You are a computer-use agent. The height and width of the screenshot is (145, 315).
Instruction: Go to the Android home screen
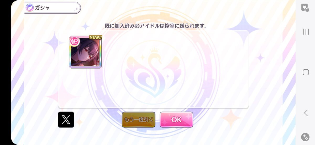[306, 72]
